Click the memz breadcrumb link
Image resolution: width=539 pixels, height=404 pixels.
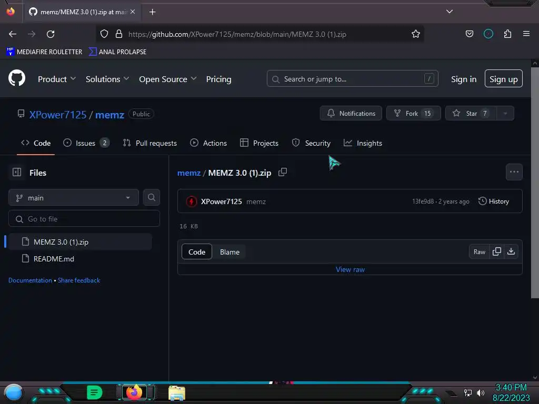coord(189,173)
